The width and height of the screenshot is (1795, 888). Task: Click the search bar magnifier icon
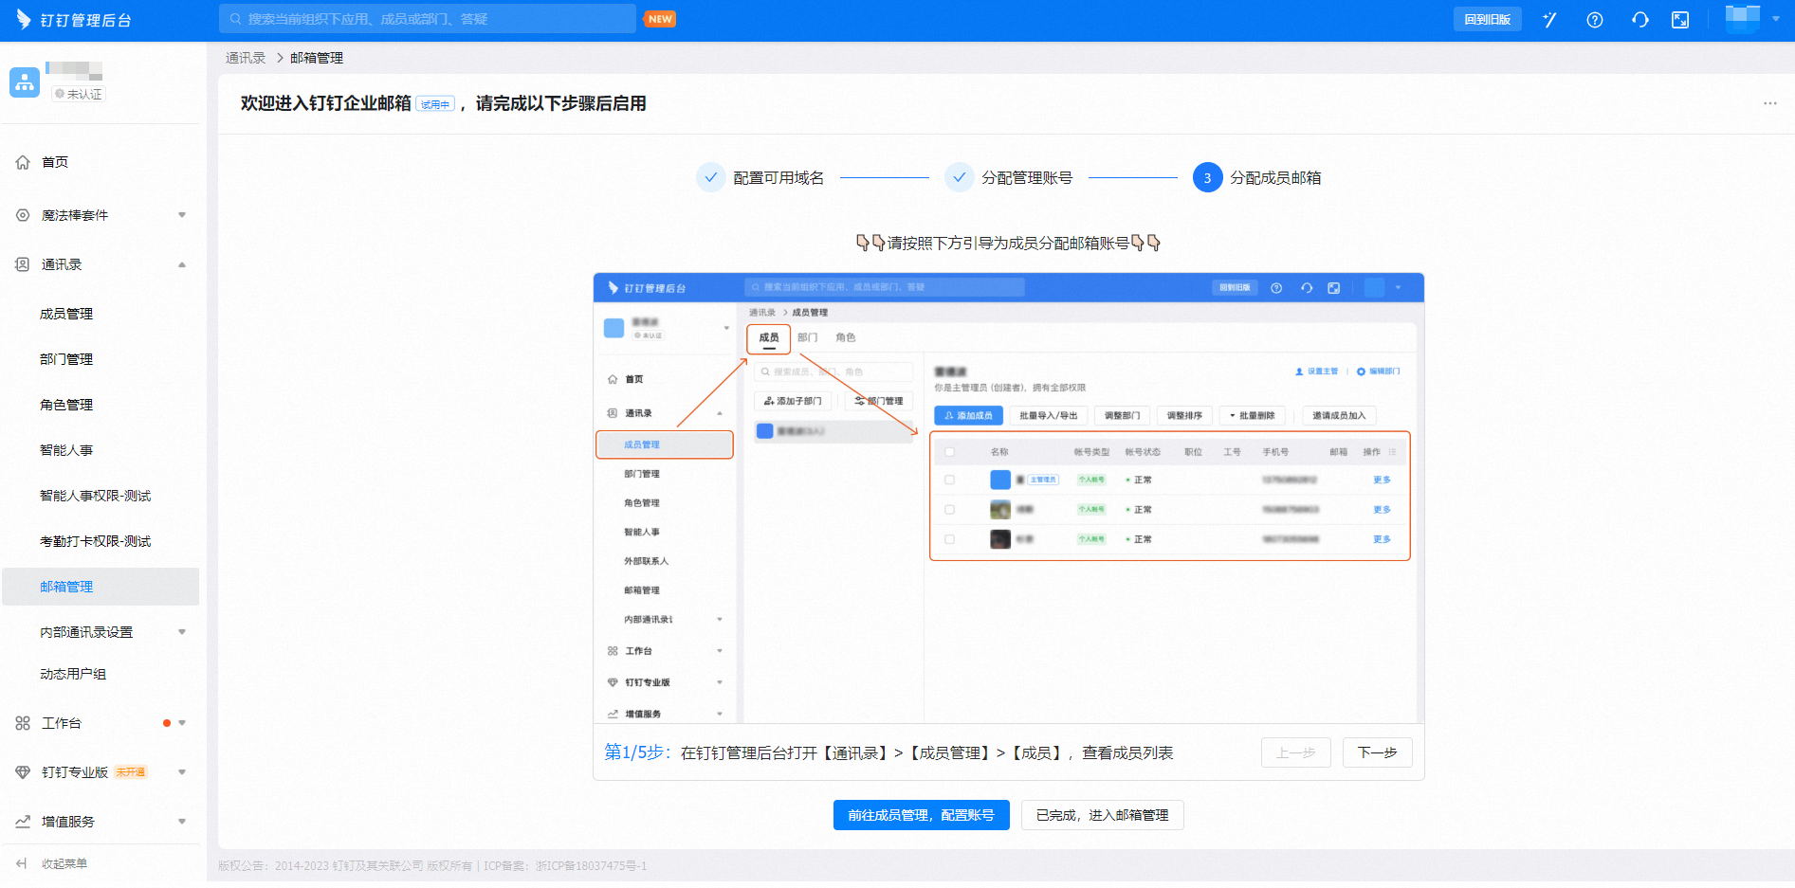click(x=235, y=19)
